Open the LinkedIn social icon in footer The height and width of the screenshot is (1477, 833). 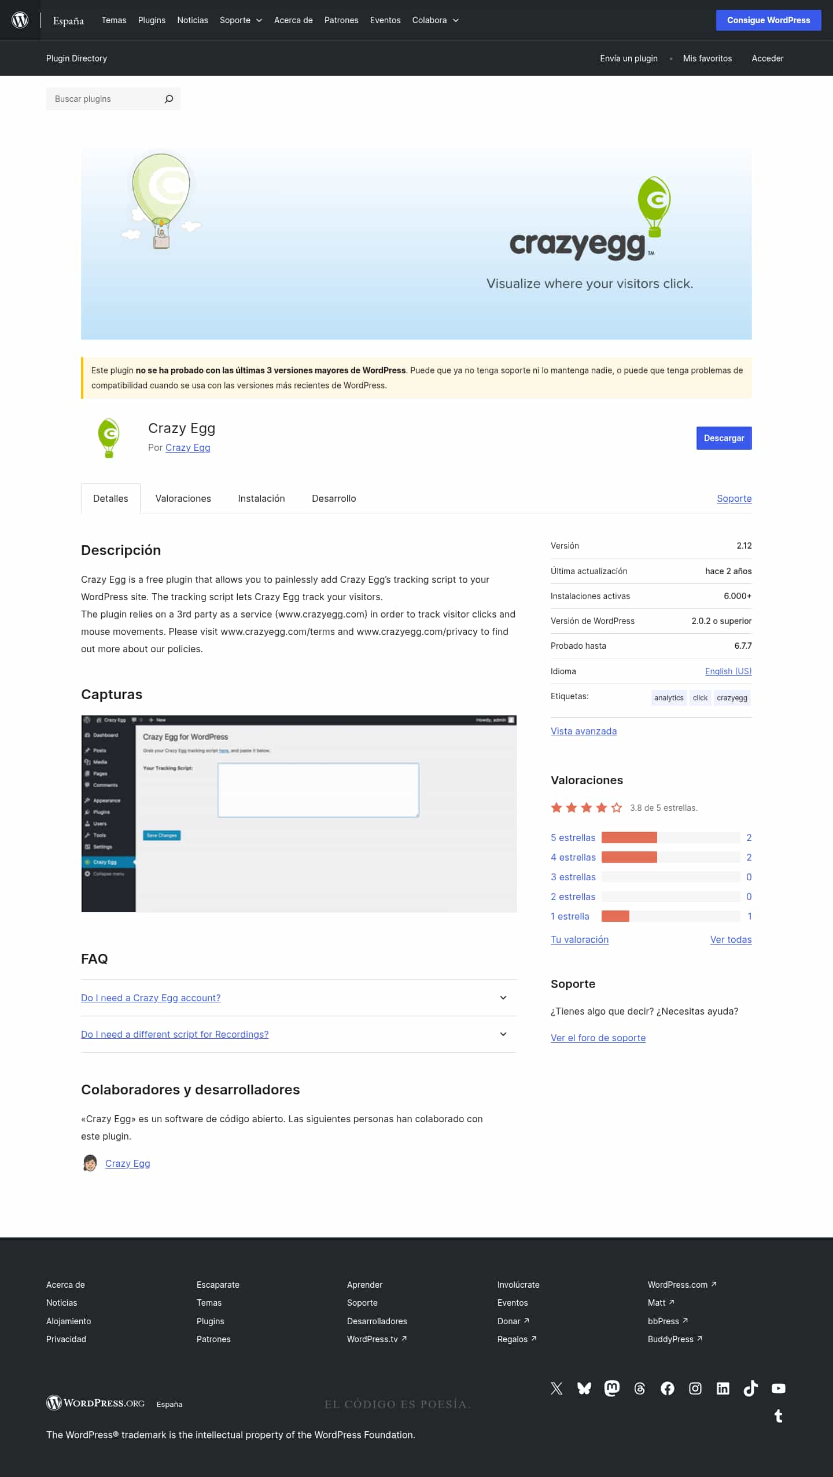723,1388
